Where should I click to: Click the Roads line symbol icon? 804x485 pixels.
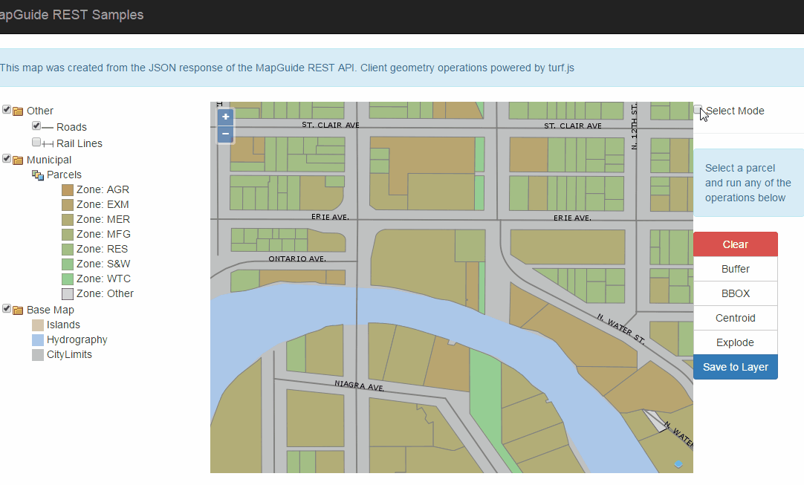point(49,127)
